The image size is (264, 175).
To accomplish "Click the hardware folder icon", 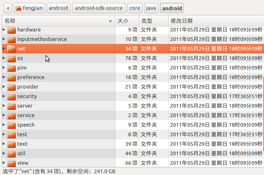I will coord(11,30).
